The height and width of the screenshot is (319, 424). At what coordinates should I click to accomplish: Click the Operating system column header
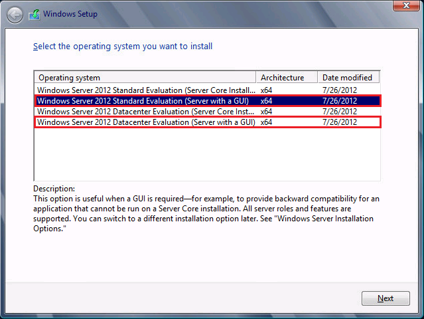pyautogui.click(x=145, y=78)
